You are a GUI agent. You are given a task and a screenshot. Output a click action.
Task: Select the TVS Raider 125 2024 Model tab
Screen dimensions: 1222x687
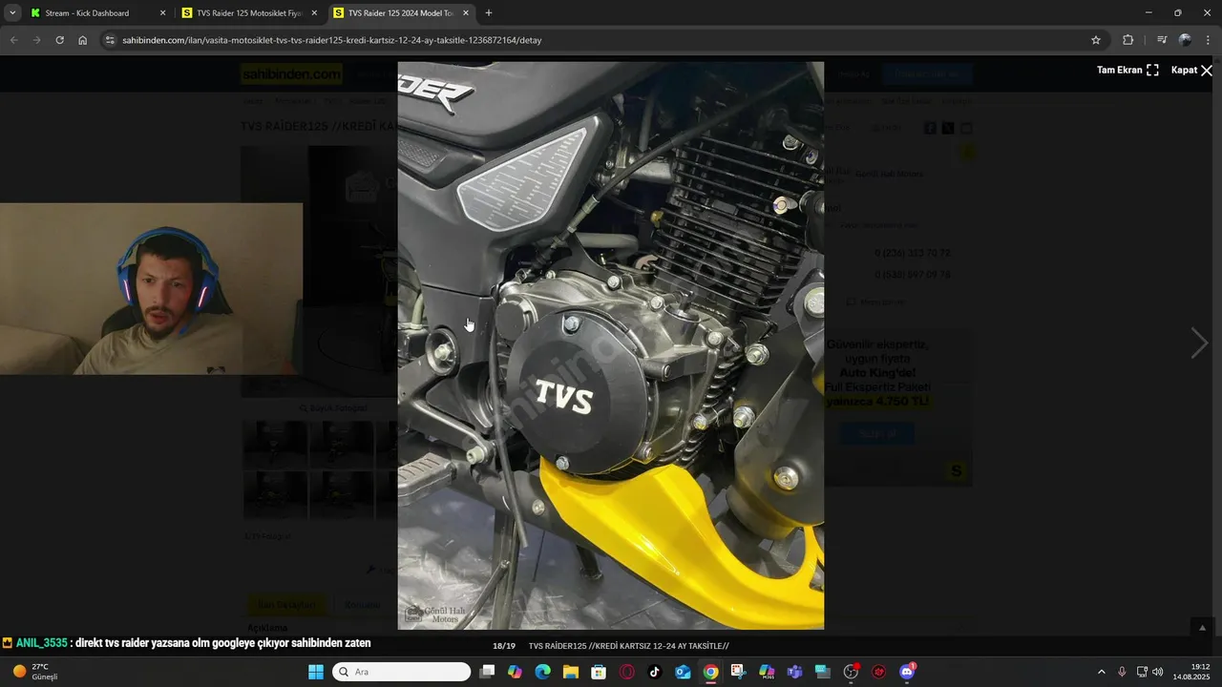(x=400, y=13)
